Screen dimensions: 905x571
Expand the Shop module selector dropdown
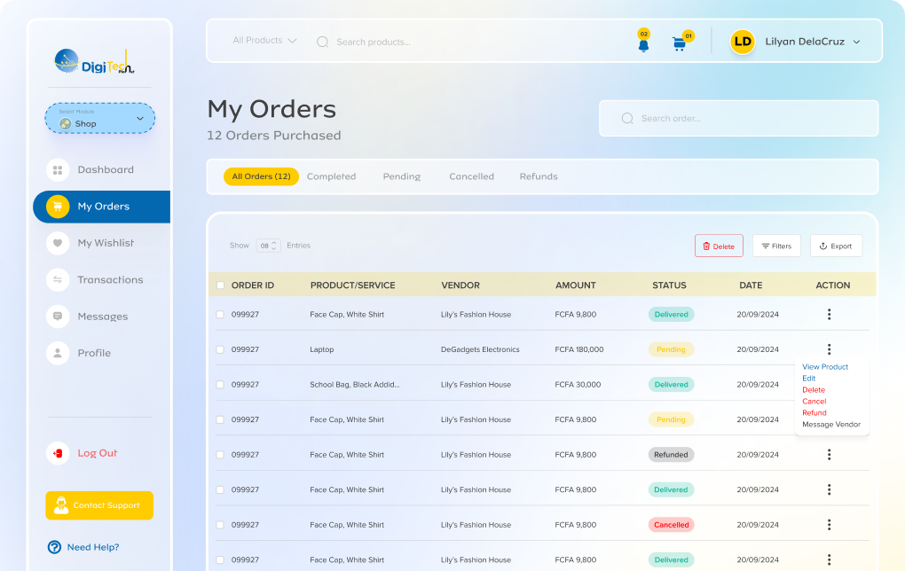pos(140,118)
